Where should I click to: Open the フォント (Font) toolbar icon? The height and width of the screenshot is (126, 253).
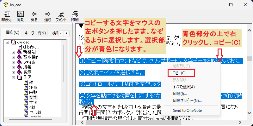point(61,14)
